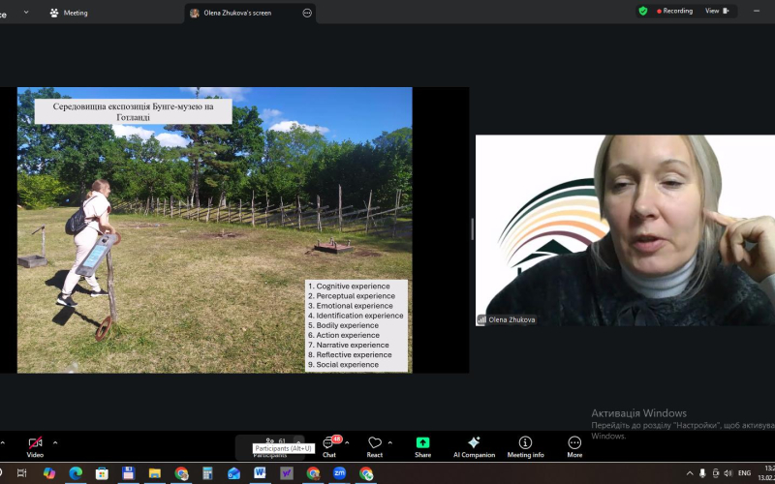Select Olena Zhukova's video tile
The image size is (775, 484).
point(625,230)
